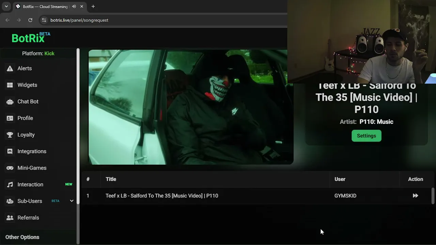Image resolution: width=436 pixels, height=245 pixels.
Task: Select the Referrals menu item
Action: pos(28,218)
